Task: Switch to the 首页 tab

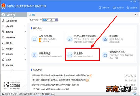Action: pyautogui.click(x=33, y=15)
